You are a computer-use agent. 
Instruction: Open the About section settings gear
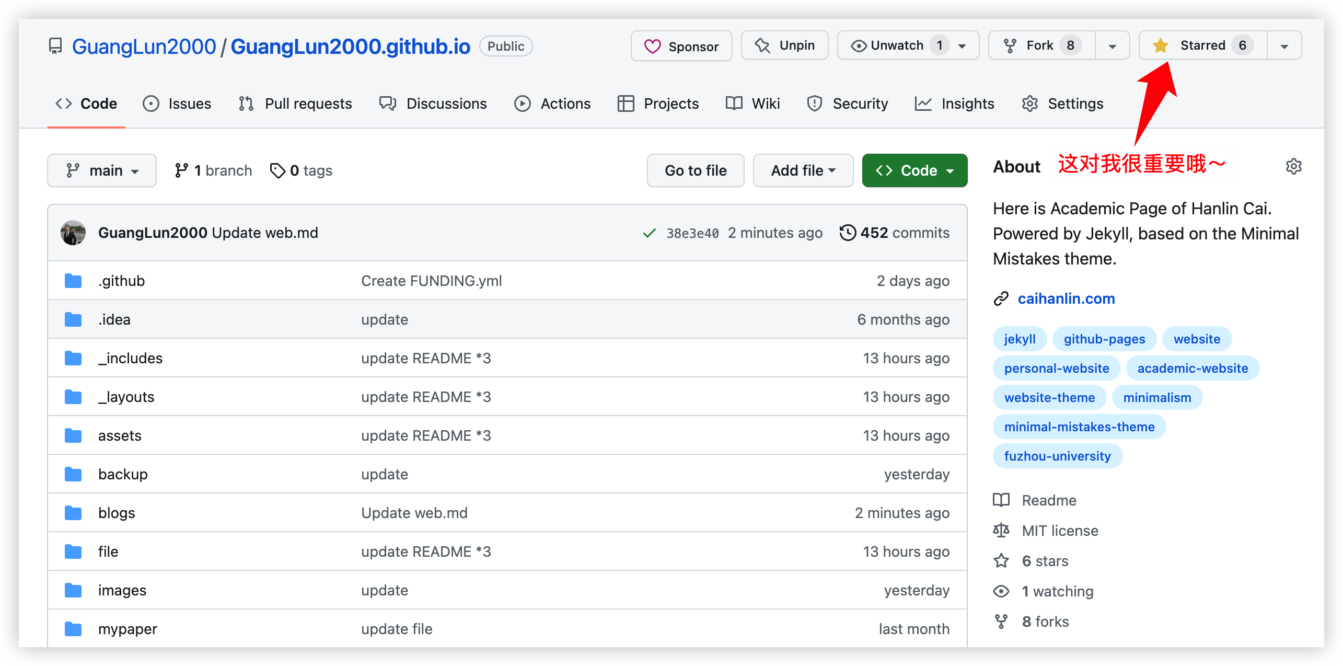tap(1294, 166)
